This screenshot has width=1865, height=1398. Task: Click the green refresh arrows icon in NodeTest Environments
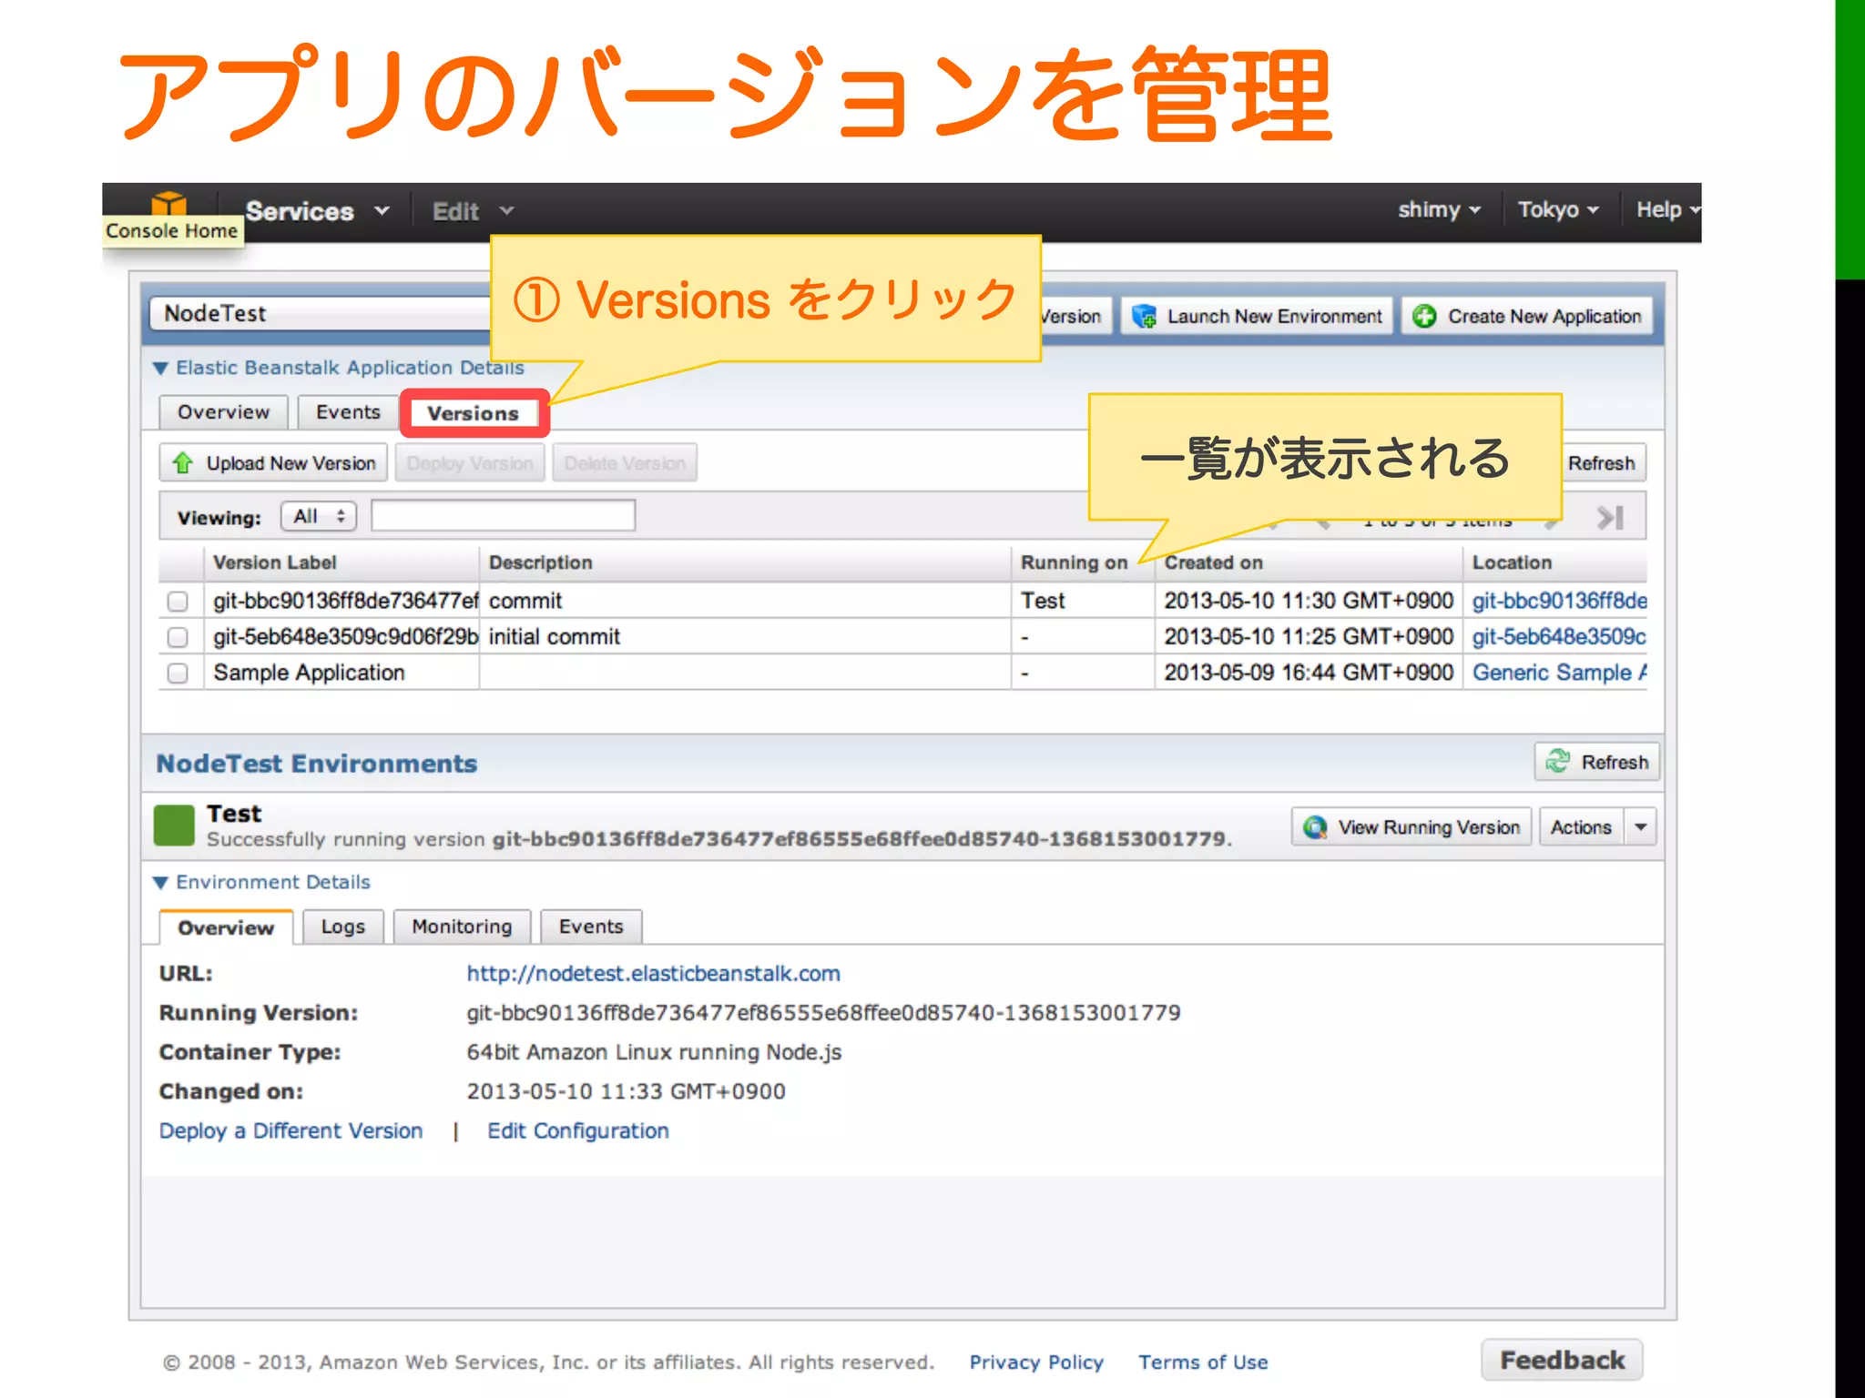1558,761
